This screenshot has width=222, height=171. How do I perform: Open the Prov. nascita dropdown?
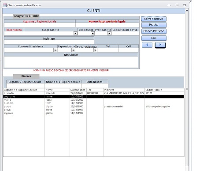pyautogui.click(x=109, y=34)
